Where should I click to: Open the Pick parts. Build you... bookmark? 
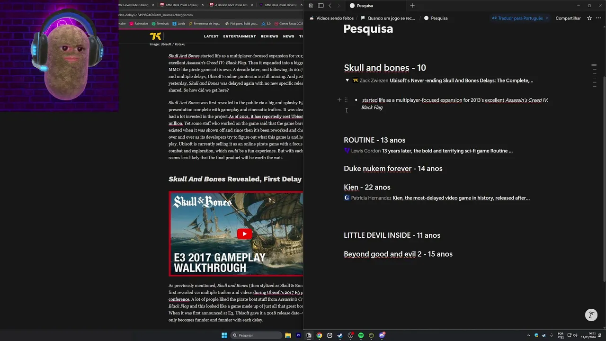(x=241, y=23)
